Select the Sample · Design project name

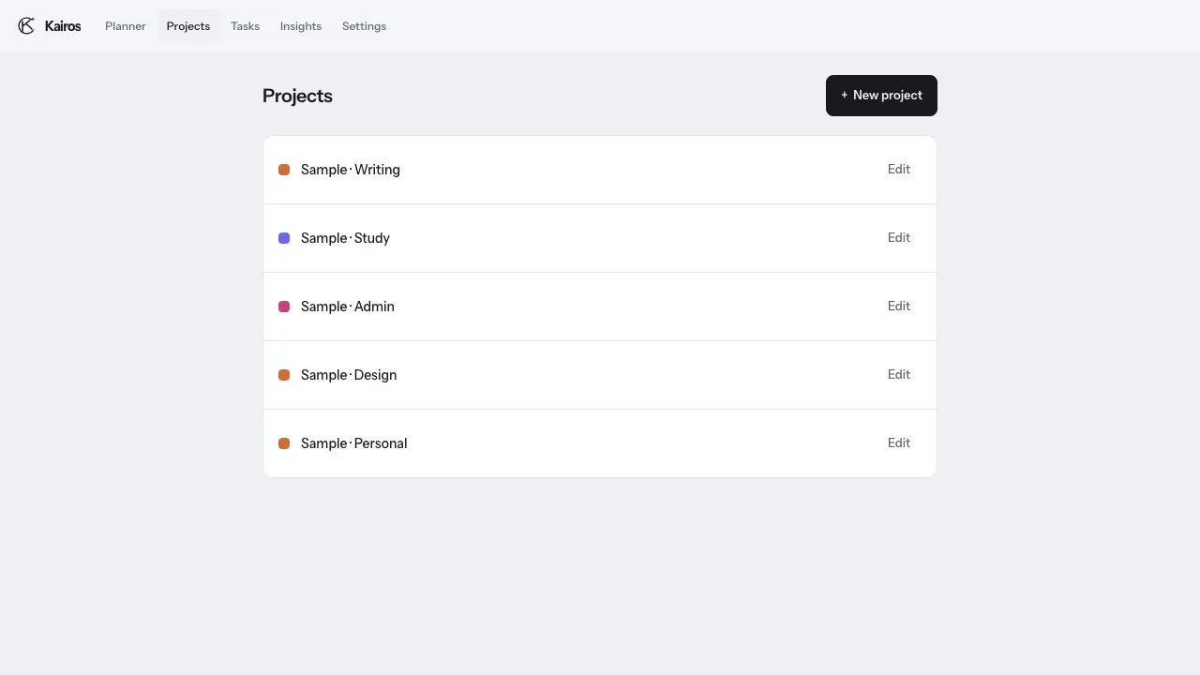[x=349, y=375]
